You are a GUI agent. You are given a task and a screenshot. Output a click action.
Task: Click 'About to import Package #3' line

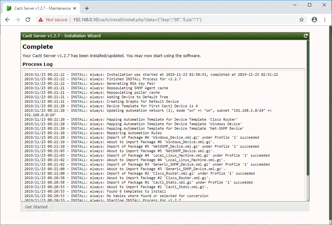tap(125, 169)
